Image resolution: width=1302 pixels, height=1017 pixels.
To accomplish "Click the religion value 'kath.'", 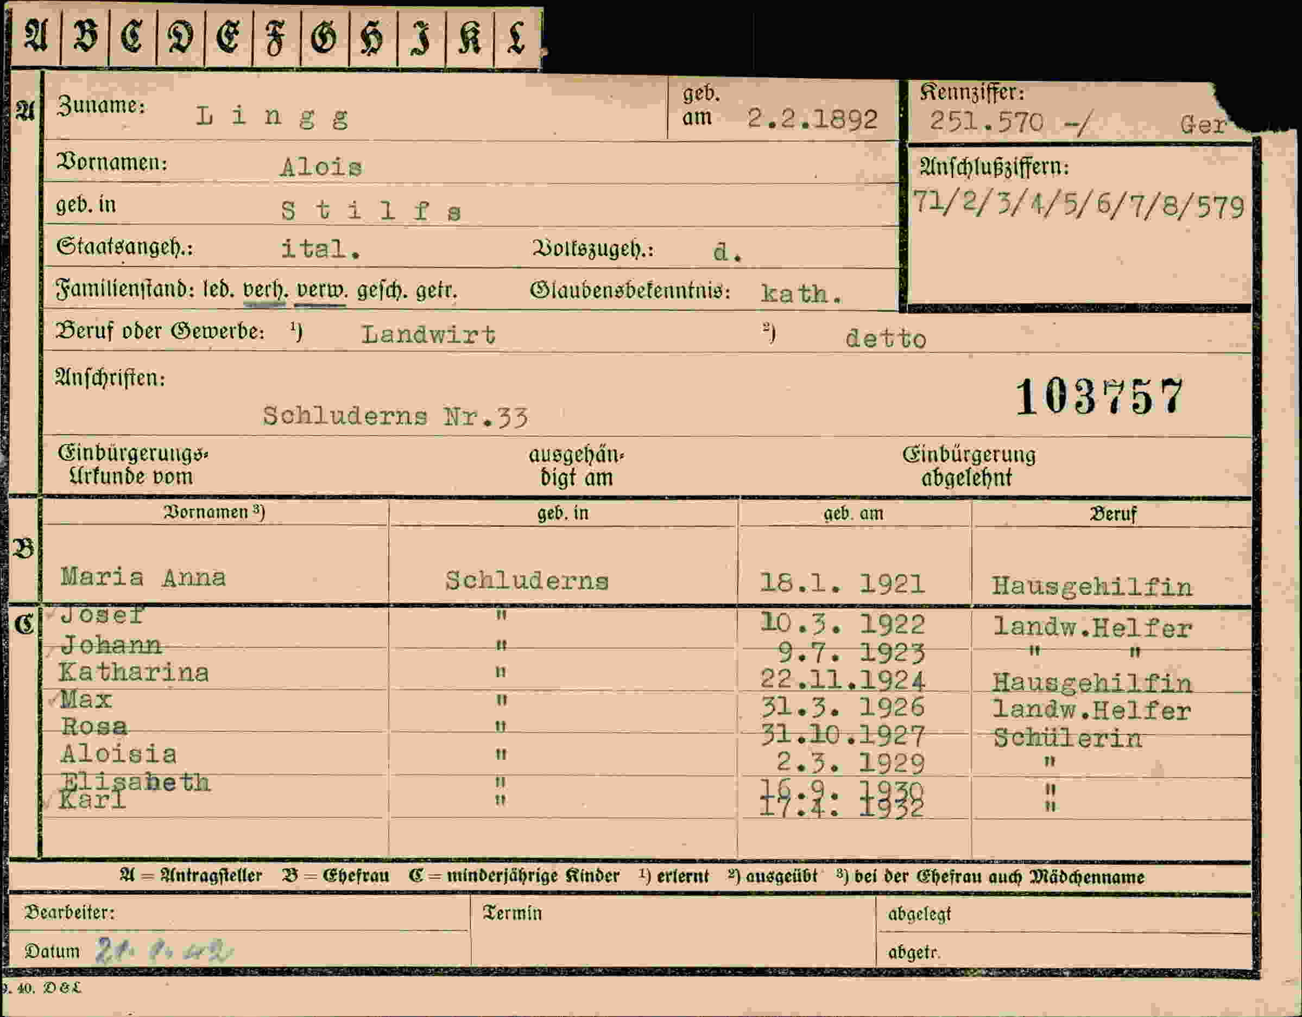I will point(802,294).
